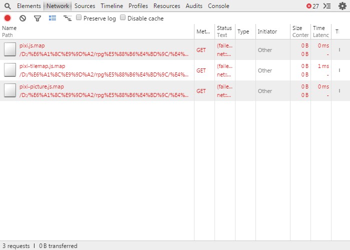
Task: Click failed status of pixi-picture.js.map
Action: coord(225,86)
